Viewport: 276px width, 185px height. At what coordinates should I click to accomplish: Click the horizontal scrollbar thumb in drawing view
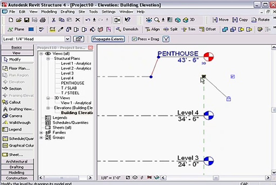[x=216, y=178]
